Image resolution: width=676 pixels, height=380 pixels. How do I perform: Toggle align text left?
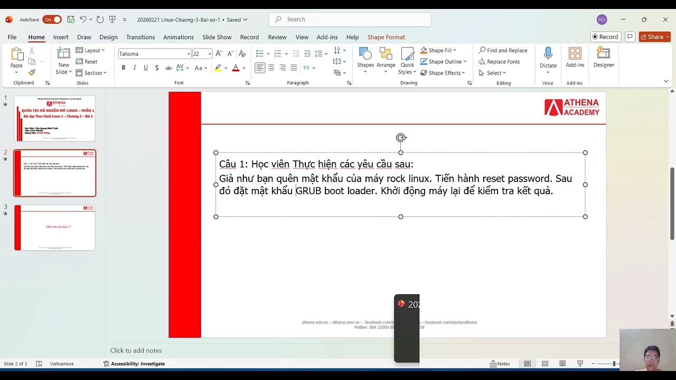pyautogui.click(x=260, y=68)
